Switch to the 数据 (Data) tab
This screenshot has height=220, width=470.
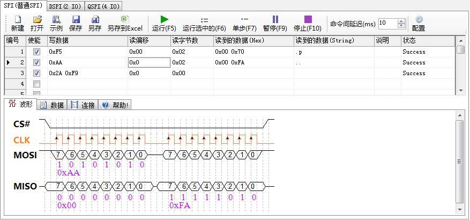pos(53,105)
